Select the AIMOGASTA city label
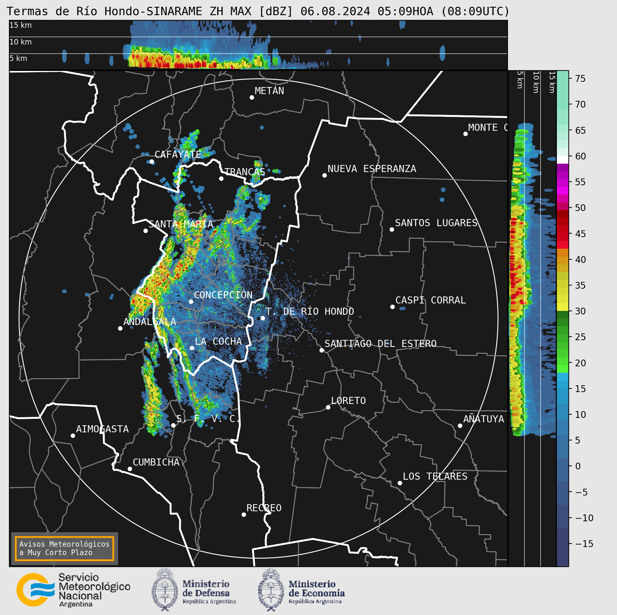 pos(102,429)
